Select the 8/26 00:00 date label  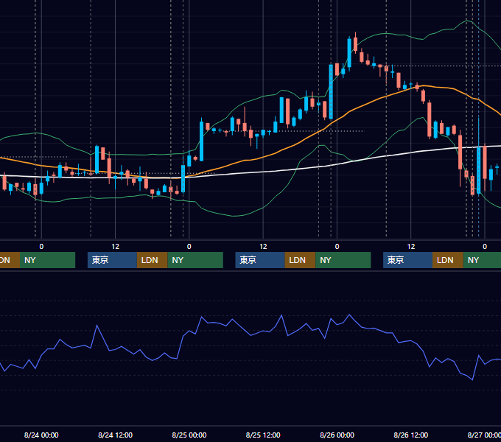coord(337,435)
